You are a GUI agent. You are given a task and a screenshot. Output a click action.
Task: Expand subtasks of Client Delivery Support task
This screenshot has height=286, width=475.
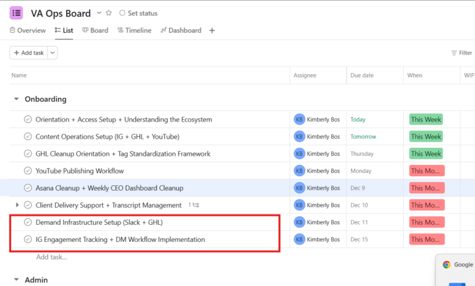(17, 205)
